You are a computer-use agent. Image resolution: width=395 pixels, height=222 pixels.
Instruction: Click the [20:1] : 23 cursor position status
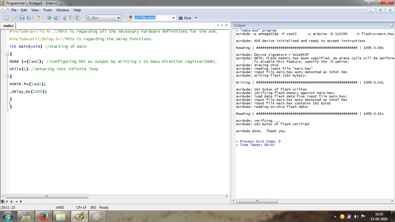click(8, 208)
